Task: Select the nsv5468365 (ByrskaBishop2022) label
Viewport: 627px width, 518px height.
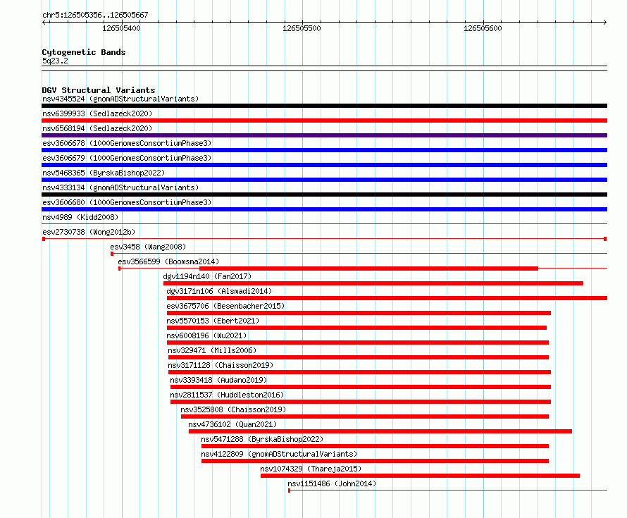Action: coord(104,173)
